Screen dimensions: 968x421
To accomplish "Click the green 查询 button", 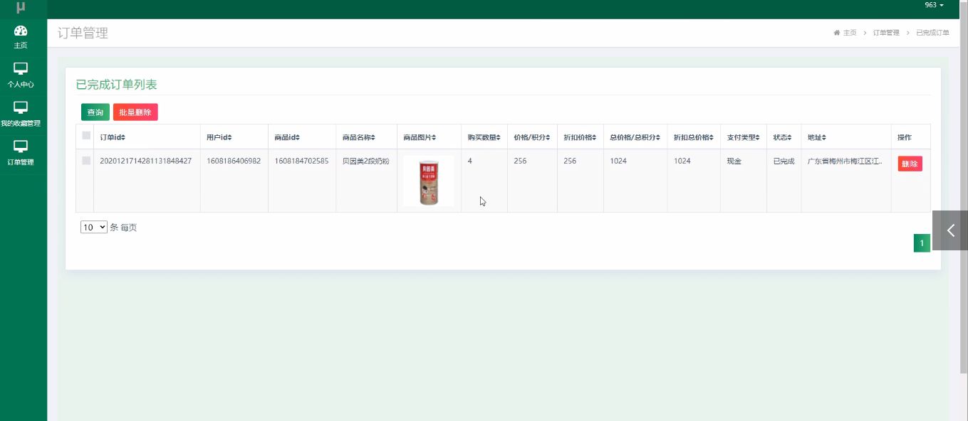I will 95,112.
